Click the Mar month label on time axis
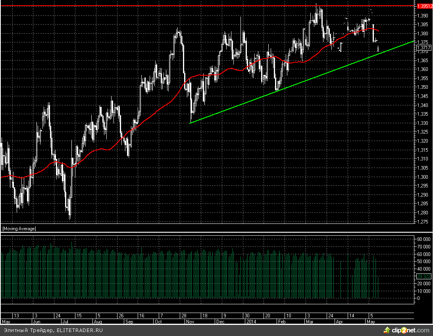The height and width of the screenshot is (336, 433). pos(310,322)
